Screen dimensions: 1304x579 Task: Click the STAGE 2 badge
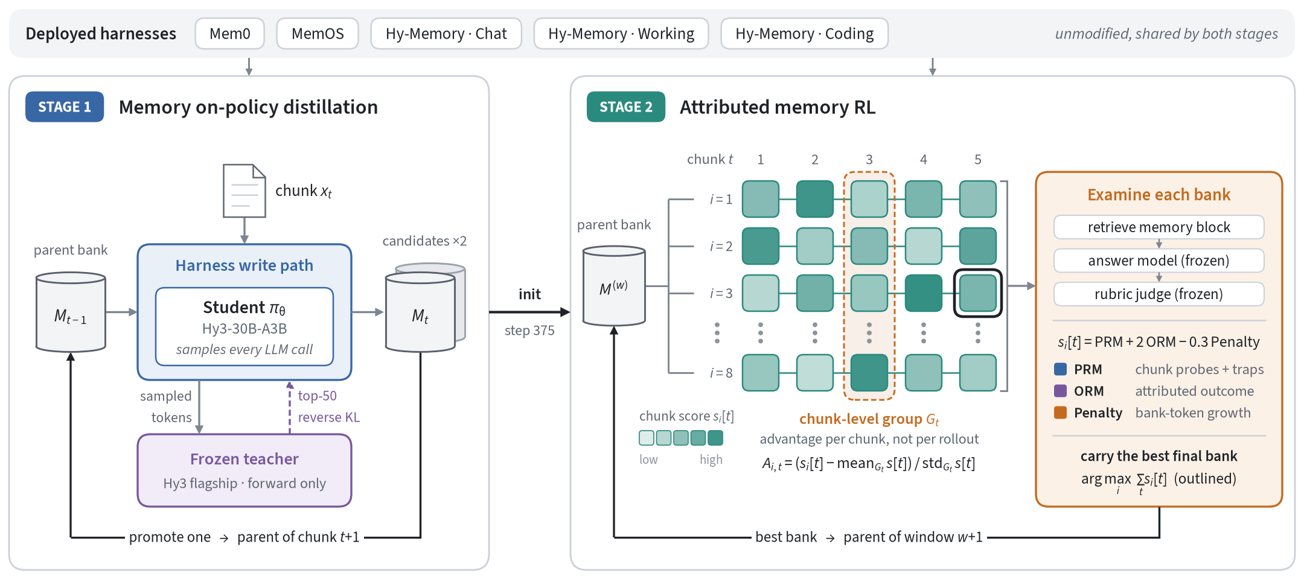(x=626, y=107)
